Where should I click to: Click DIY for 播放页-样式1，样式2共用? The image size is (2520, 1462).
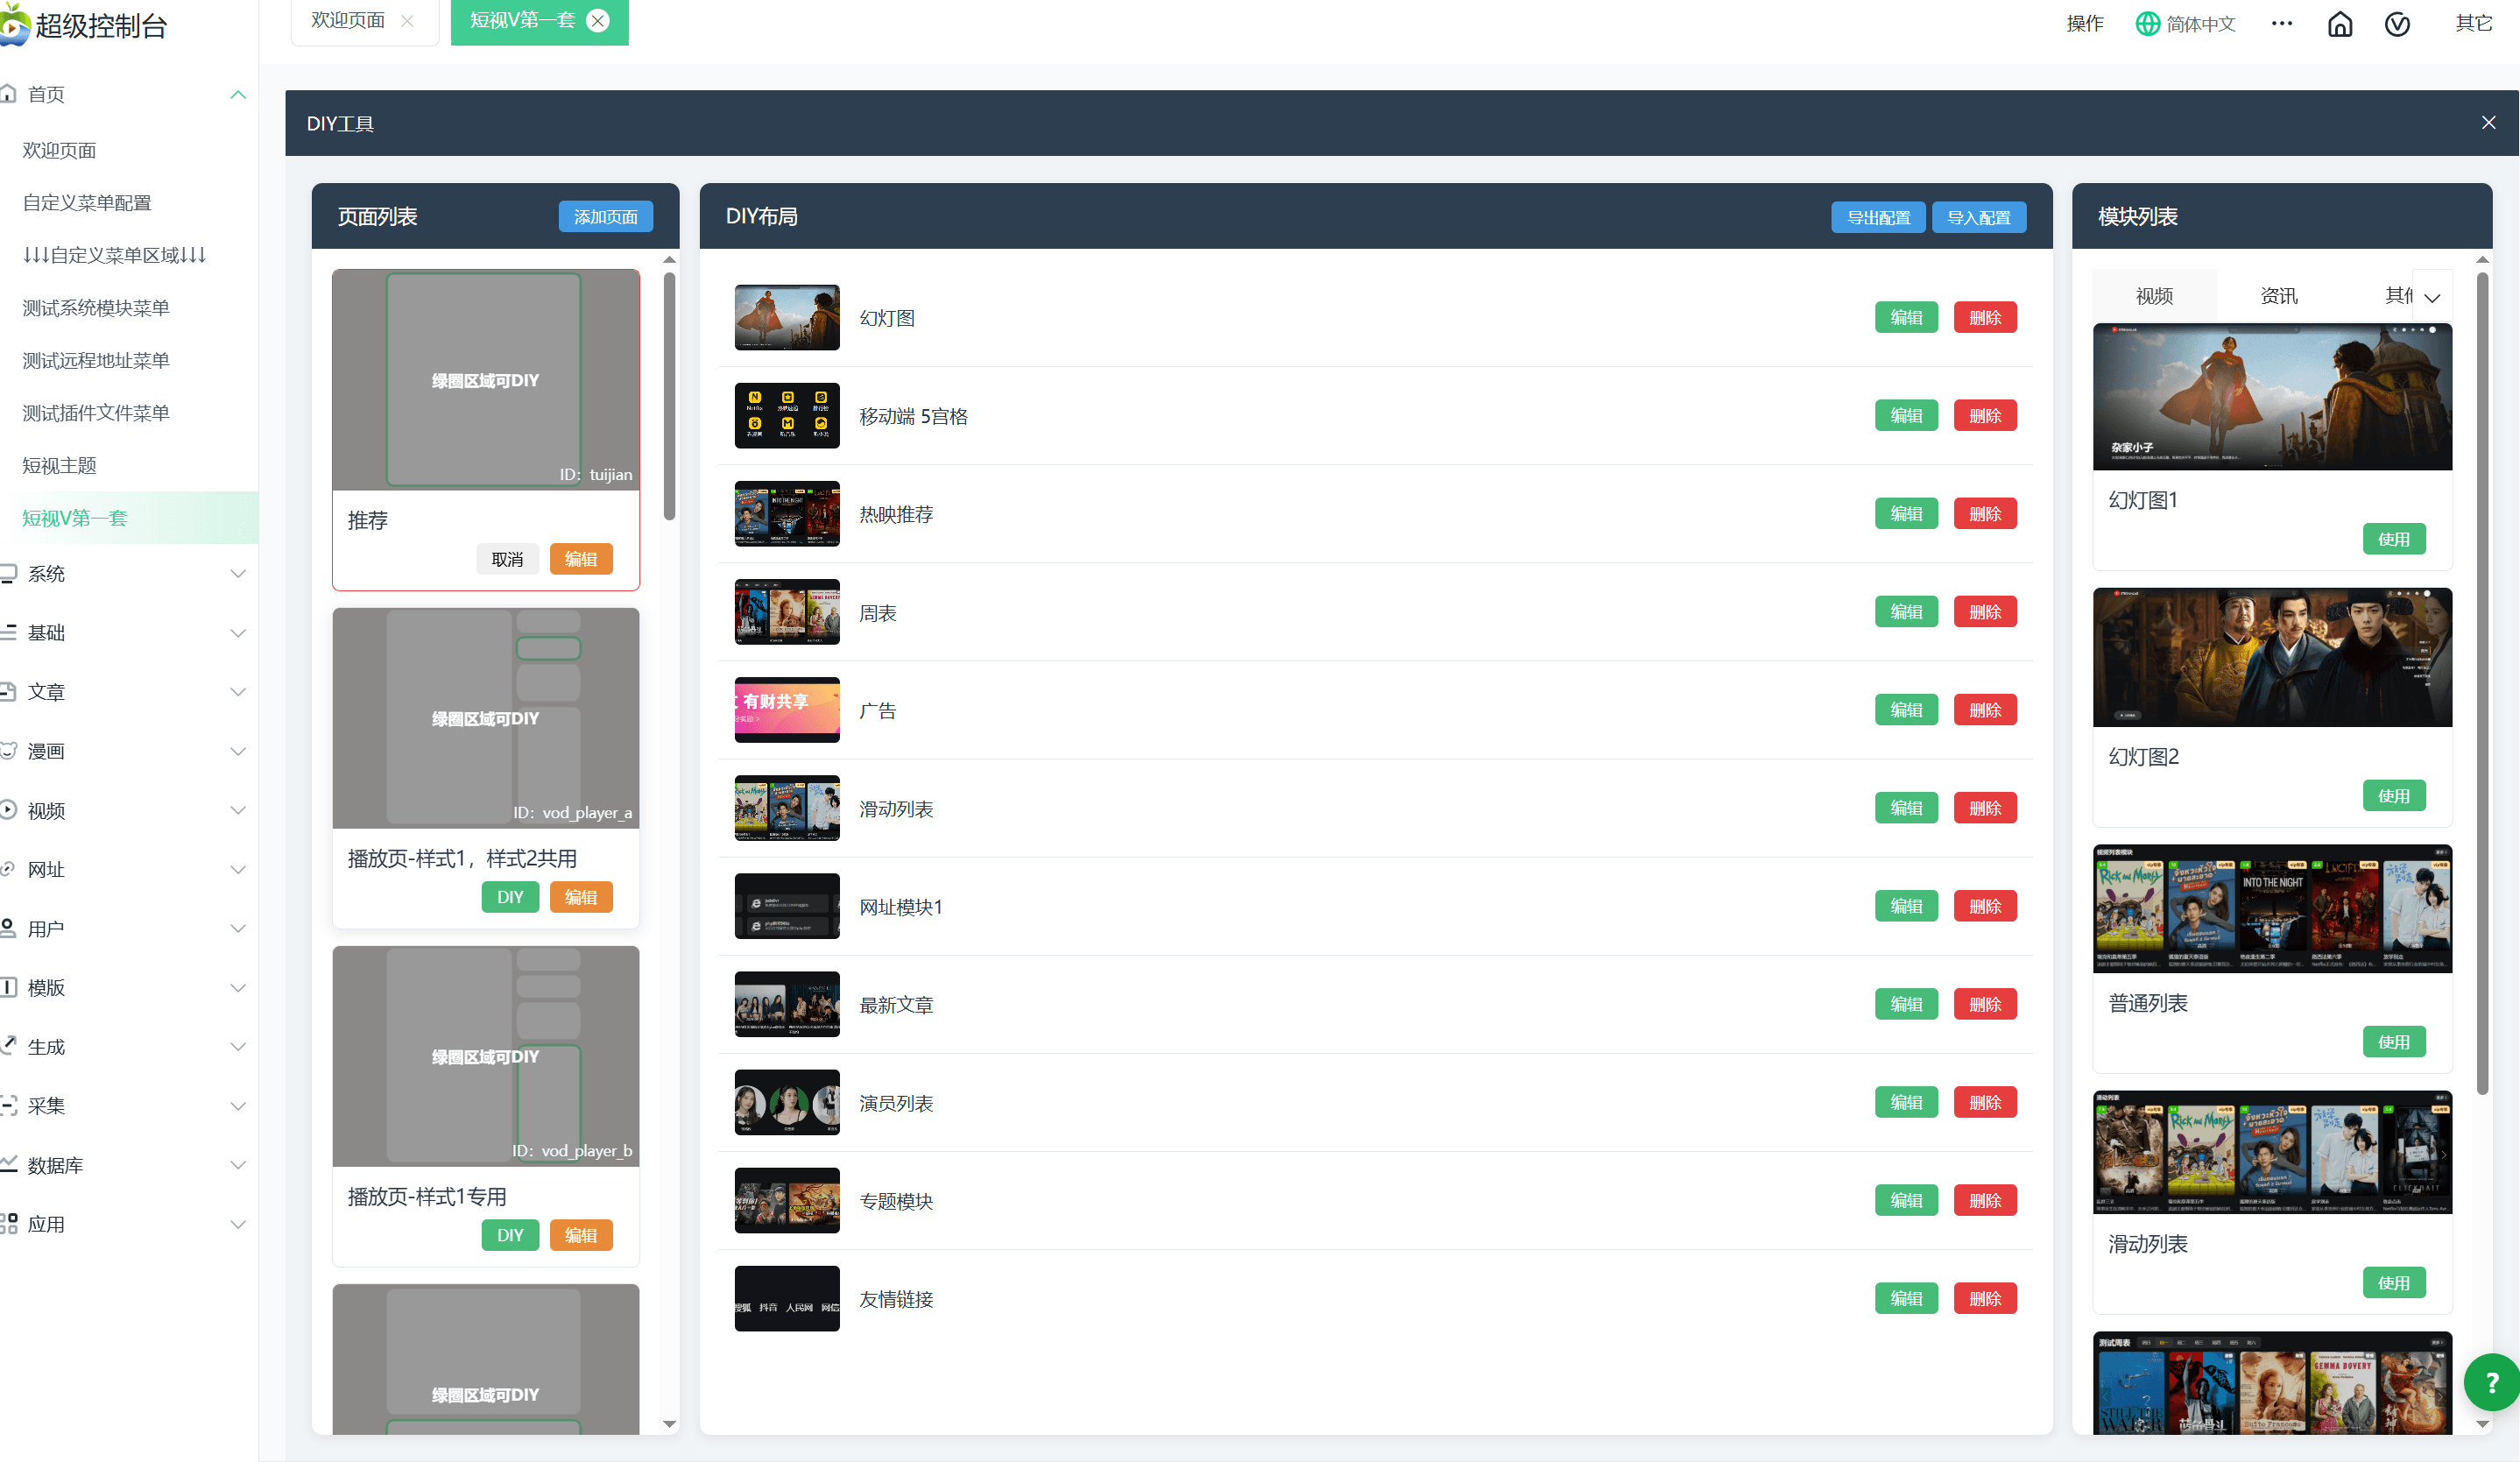tap(510, 897)
